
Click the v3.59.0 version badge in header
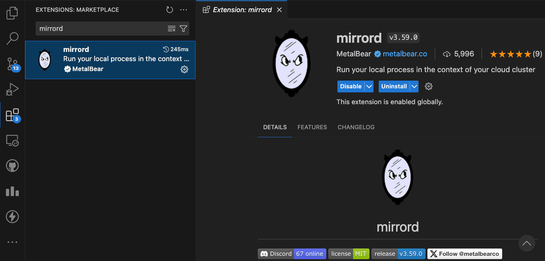403,38
